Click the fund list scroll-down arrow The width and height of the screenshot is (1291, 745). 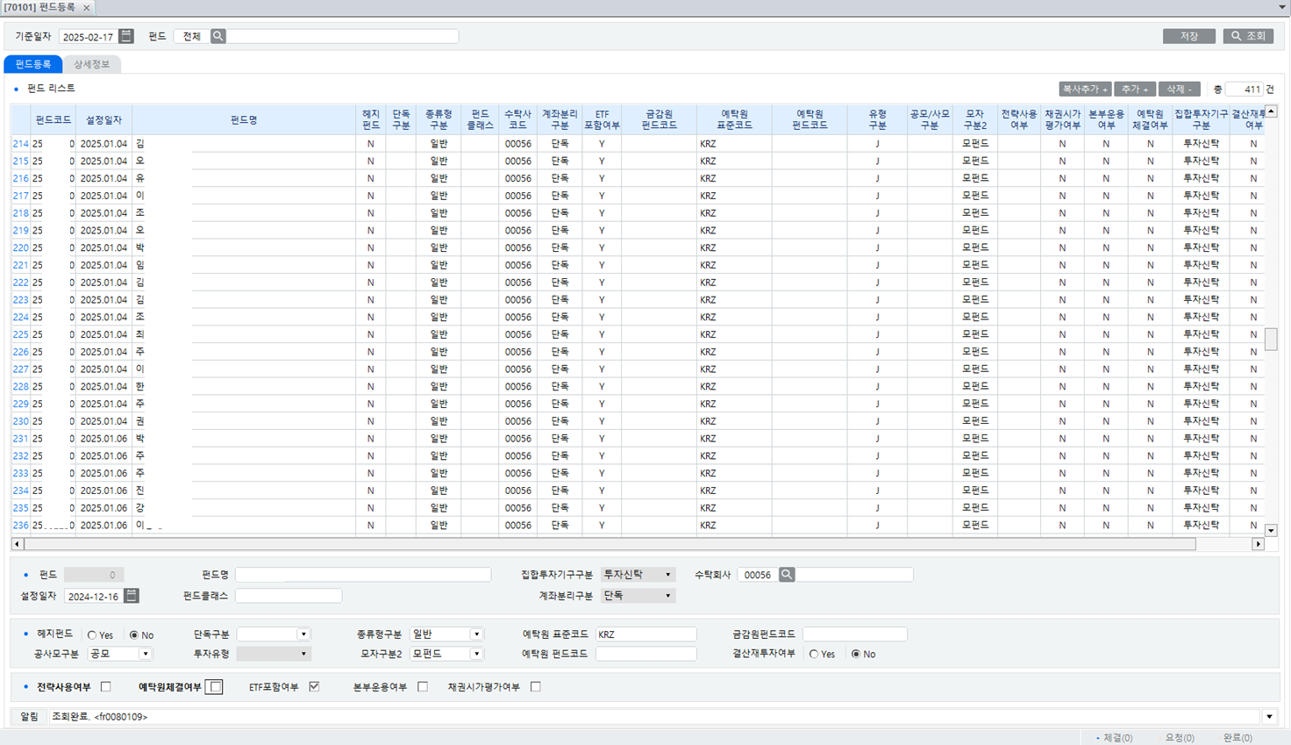[x=1271, y=530]
